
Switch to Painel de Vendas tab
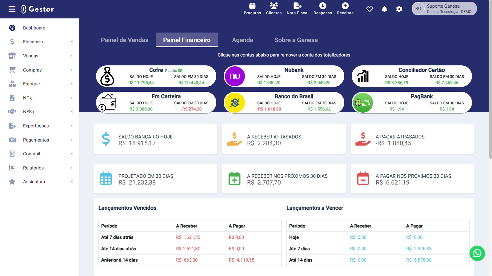[125, 40]
